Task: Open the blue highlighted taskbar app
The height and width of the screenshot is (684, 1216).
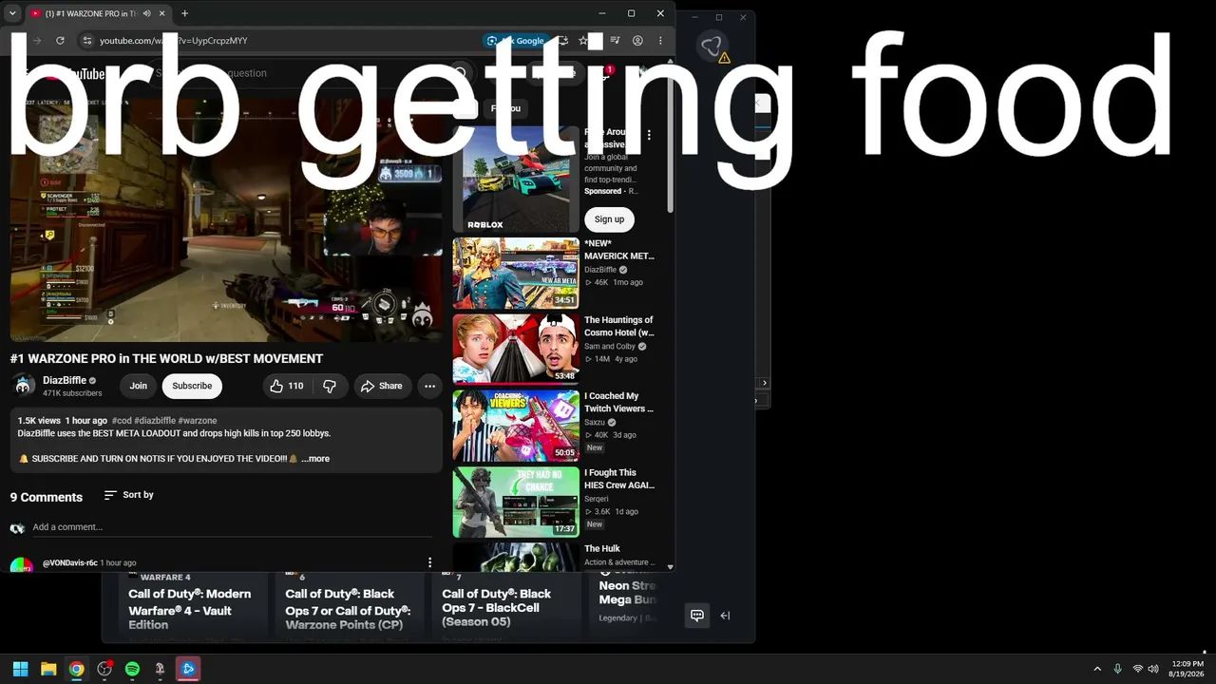Action: pos(188,669)
